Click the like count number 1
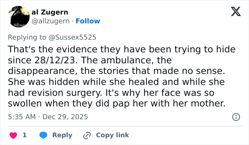The height and width of the screenshot is (145, 249). (25, 135)
